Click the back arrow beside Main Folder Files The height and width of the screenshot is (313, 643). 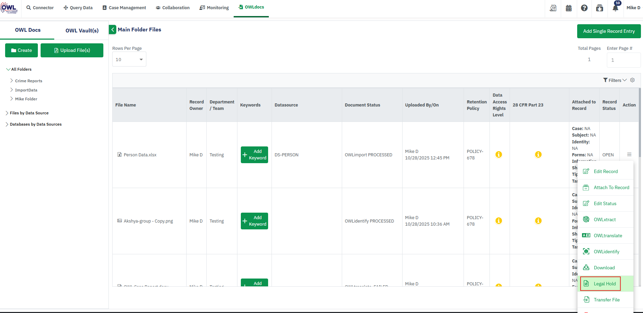click(113, 30)
